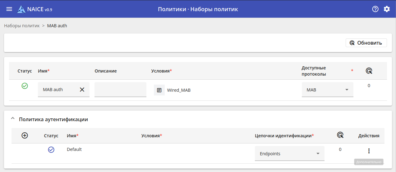The width and height of the screenshot is (396, 172).
Task: Add a new authentication policy rule
Action: 25,135
